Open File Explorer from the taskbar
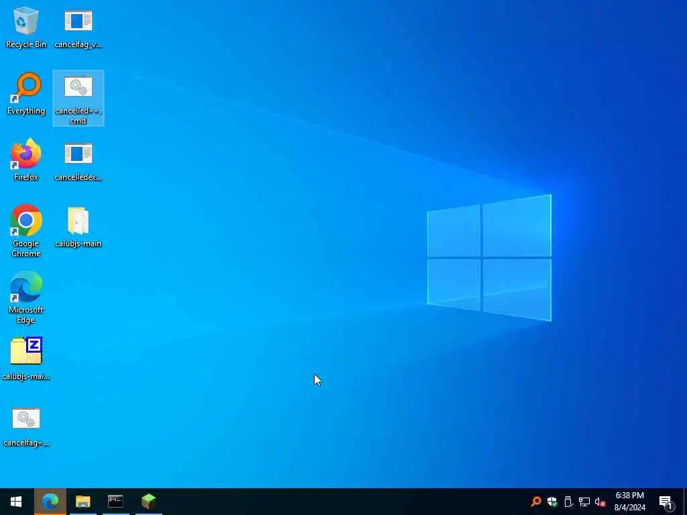Viewport: 687px width, 515px height. (83, 502)
